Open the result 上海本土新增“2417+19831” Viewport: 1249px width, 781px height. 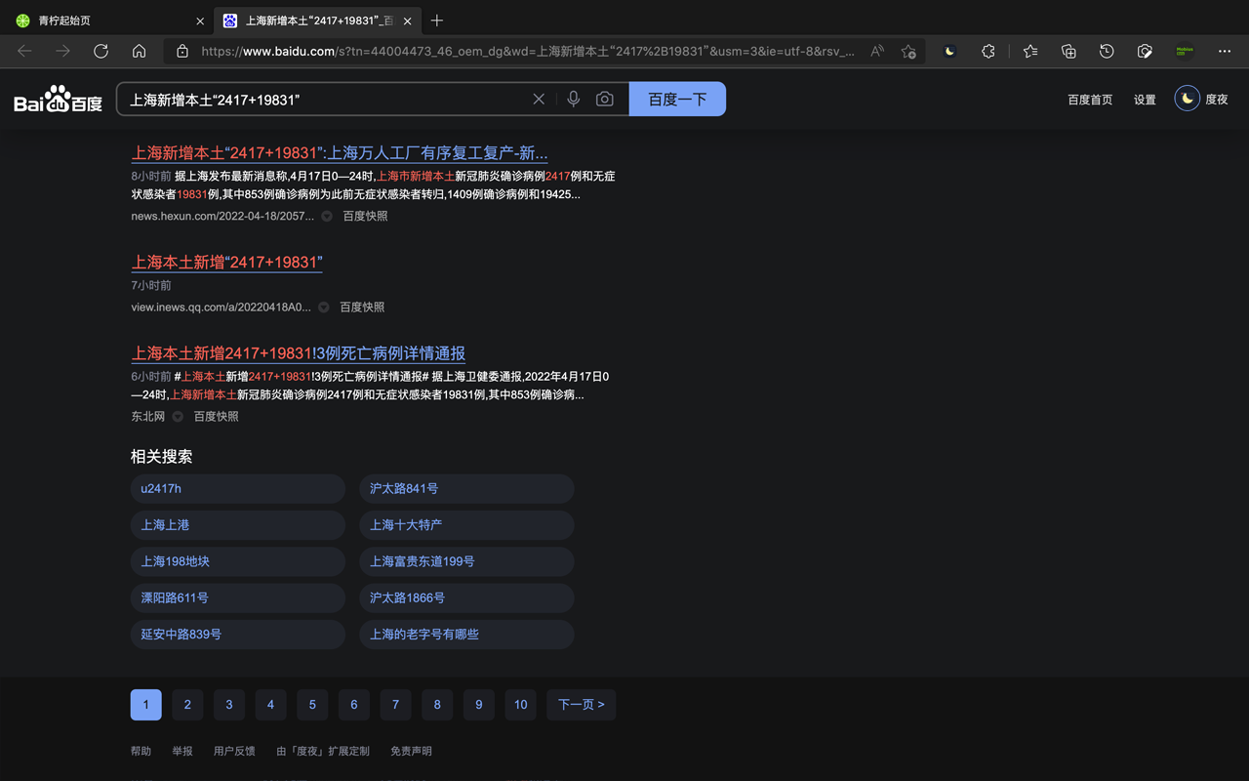coord(226,262)
